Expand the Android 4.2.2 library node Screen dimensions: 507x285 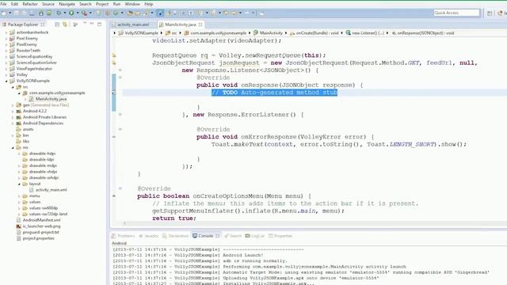(x=13, y=111)
